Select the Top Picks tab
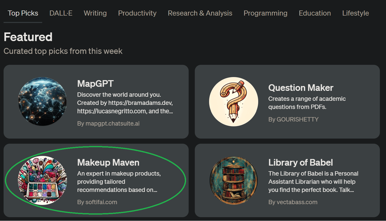The image size is (386, 221). click(x=23, y=13)
